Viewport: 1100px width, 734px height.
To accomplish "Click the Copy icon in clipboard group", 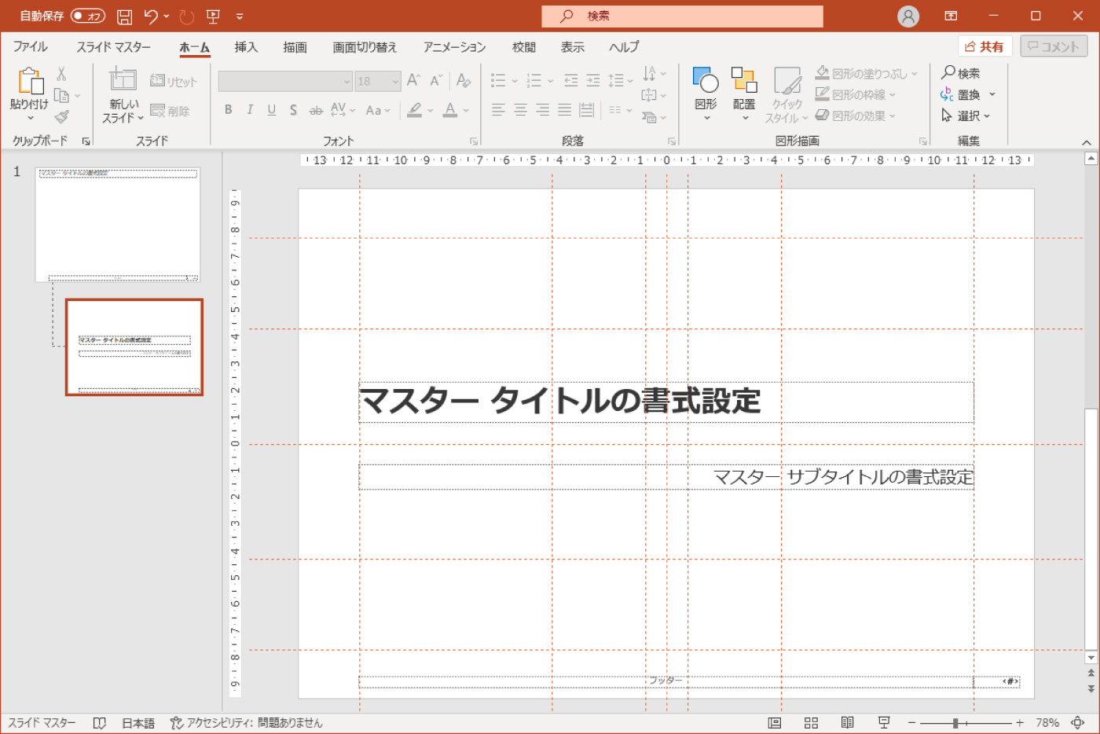I will click(x=61, y=95).
